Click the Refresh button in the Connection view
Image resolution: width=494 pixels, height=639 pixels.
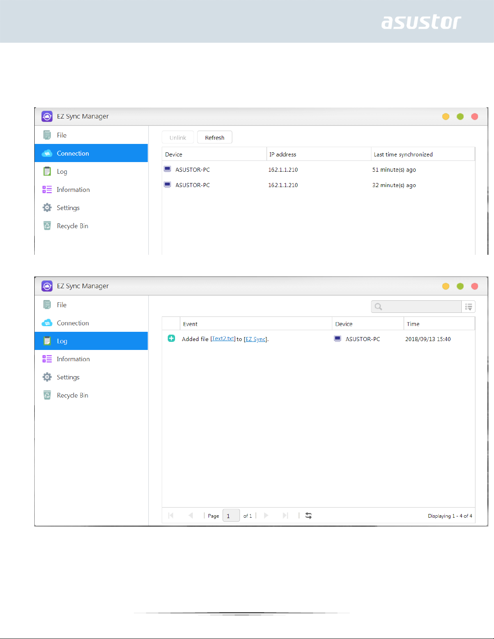[215, 137]
